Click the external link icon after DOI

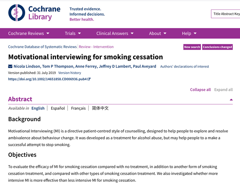[89, 79]
